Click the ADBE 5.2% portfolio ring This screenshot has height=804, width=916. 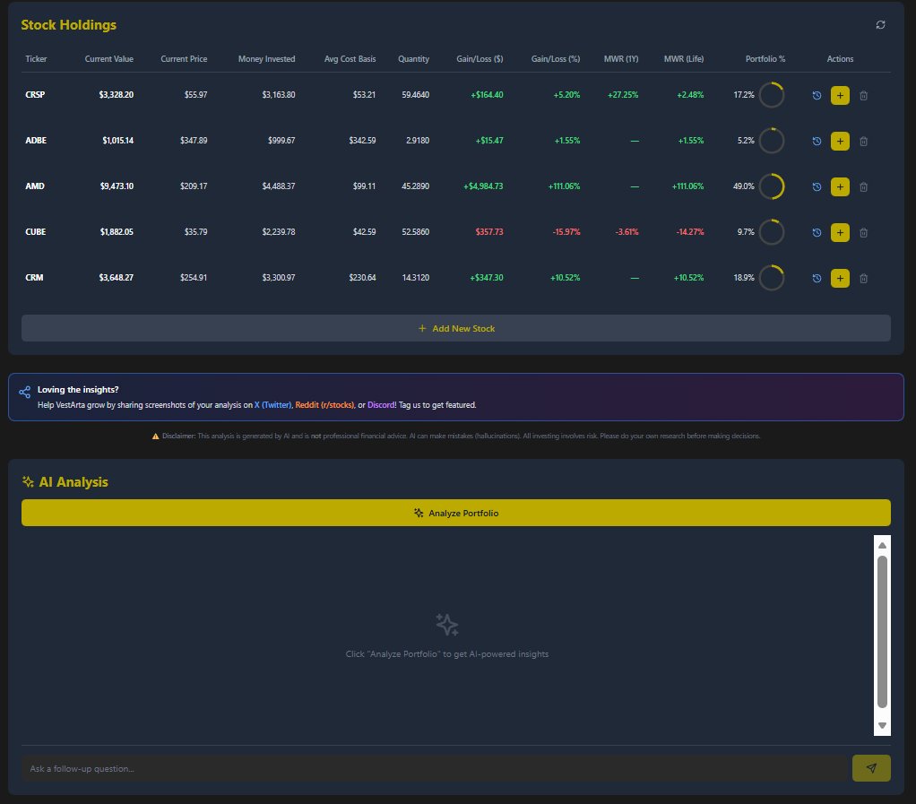771,141
